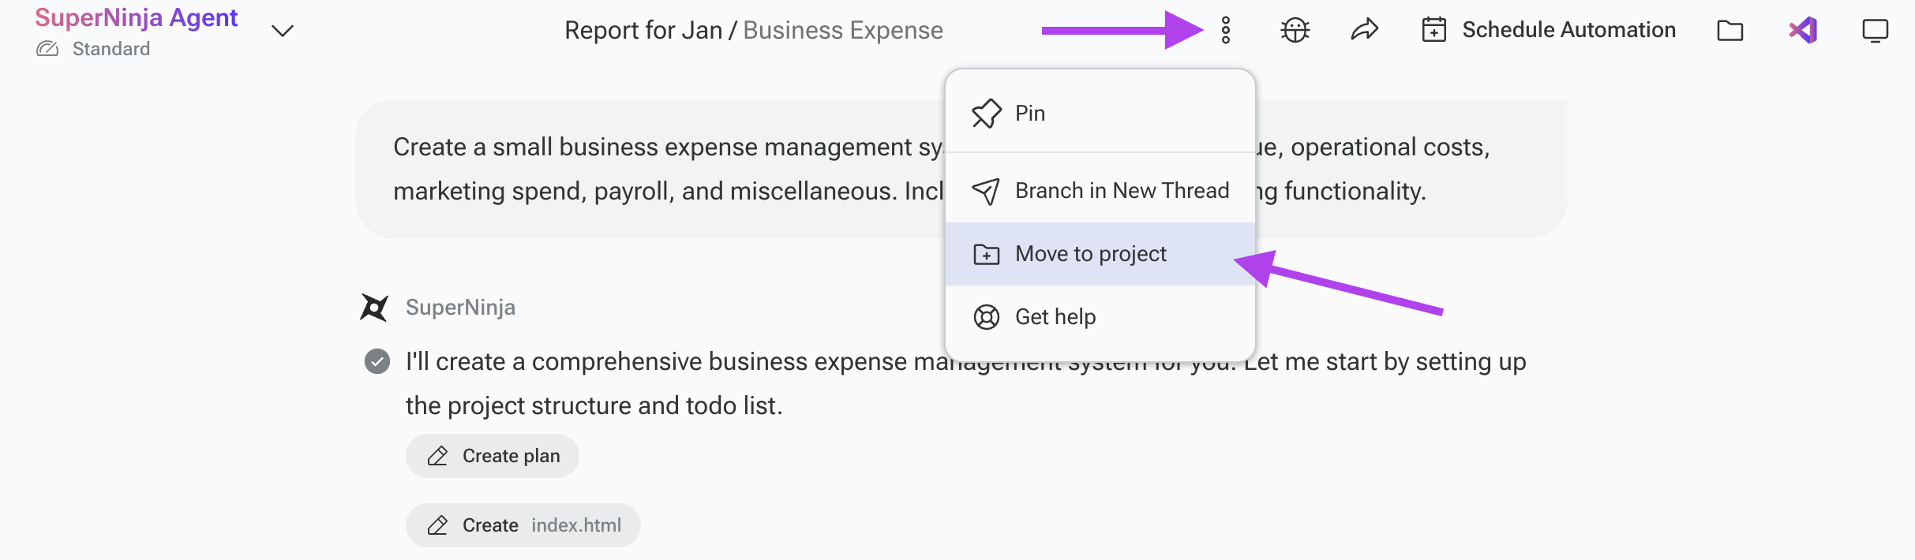Click the calendar icon for Schedule Automation
The height and width of the screenshot is (560, 1915).
[x=1433, y=30]
